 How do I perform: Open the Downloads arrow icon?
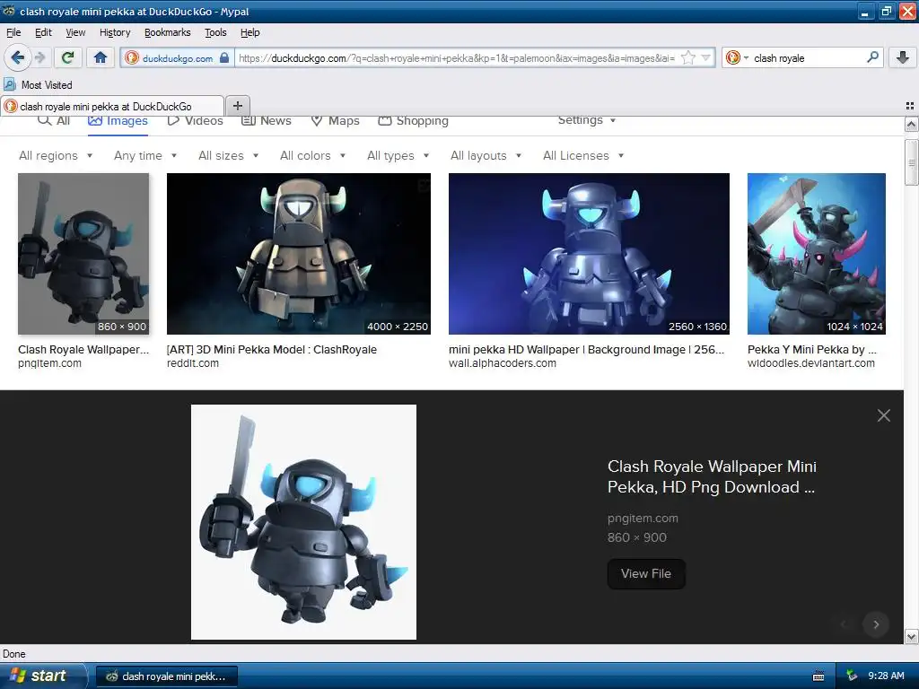point(903,57)
